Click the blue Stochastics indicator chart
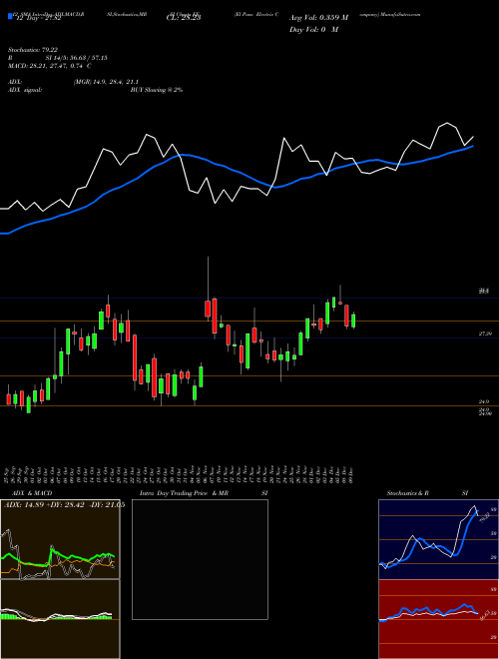The height and width of the screenshot is (659, 499). point(438,539)
